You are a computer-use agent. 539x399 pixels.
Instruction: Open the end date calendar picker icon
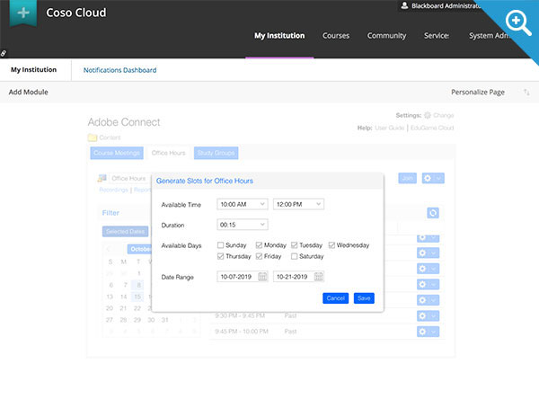tap(319, 276)
